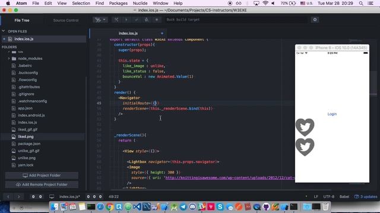Open Google Chrome from the Dock
The height and width of the screenshot is (213, 380).
(x=109, y=207)
